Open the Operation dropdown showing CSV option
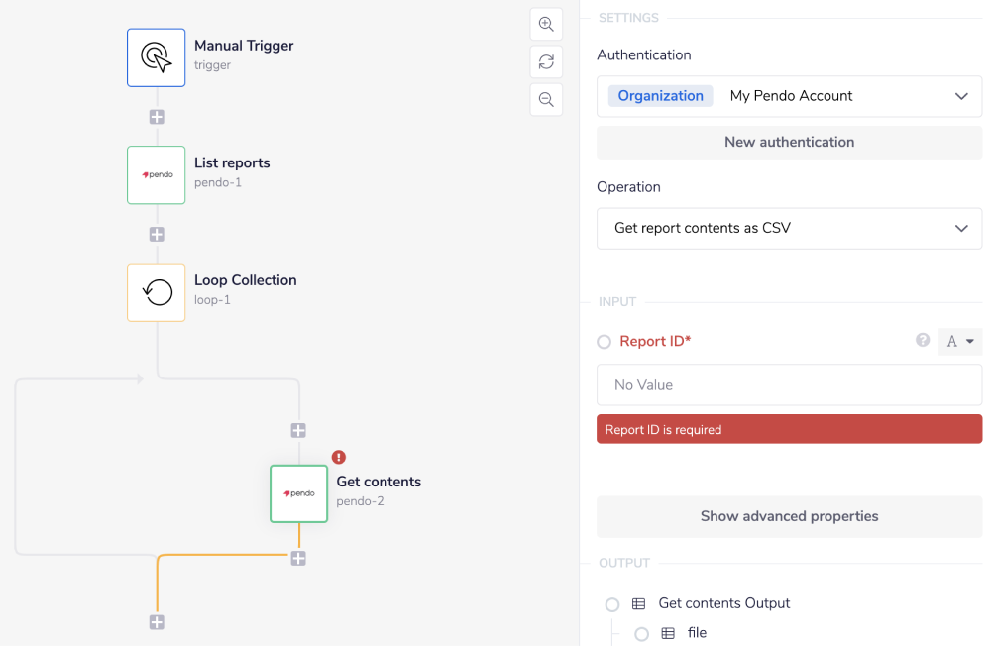The image size is (991, 646). 789,228
